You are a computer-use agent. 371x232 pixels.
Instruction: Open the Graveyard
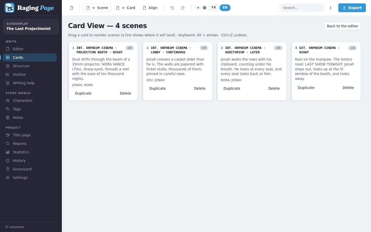(30, 169)
